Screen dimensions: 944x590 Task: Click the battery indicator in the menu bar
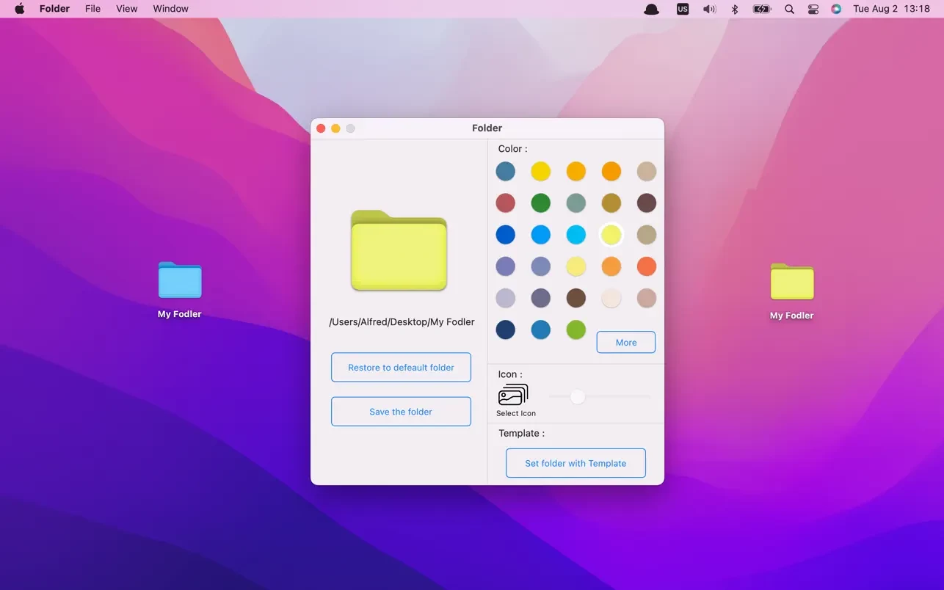point(760,9)
